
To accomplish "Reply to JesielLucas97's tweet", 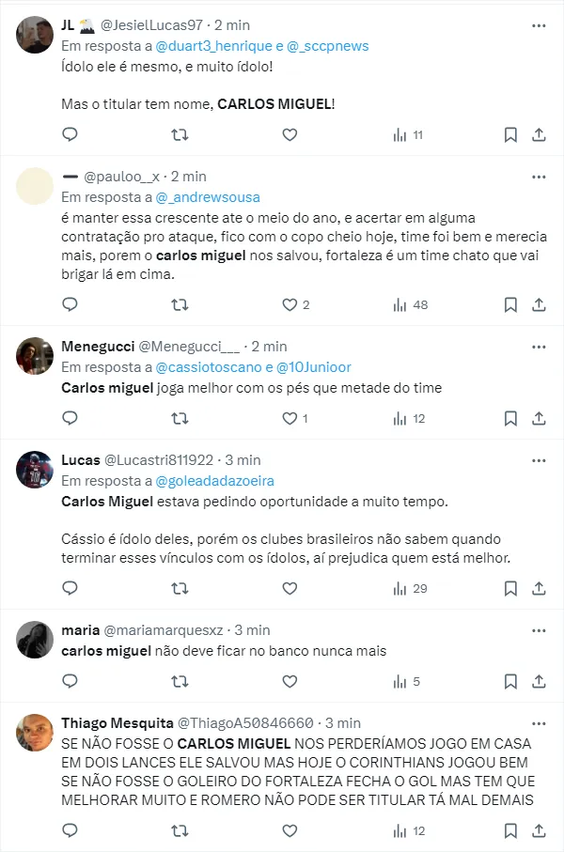I will pos(70,134).
